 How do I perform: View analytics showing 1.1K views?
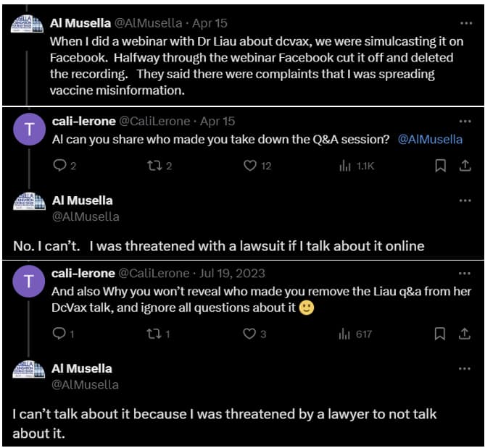[x=345, y=166]
